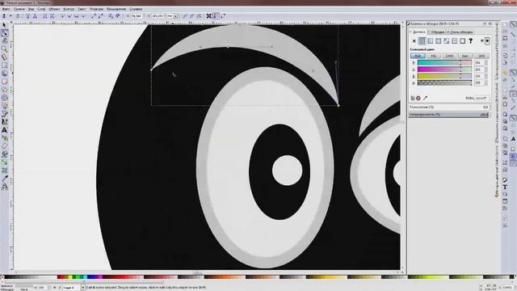
Task: Select the Spiral tool
Action: coord(4,98)
